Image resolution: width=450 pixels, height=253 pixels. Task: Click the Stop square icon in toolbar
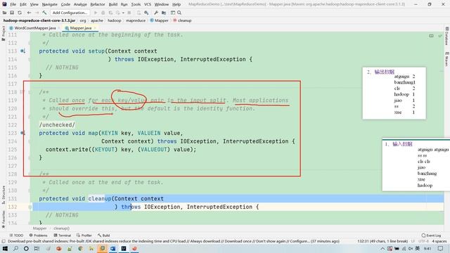(x=129, y=13)
